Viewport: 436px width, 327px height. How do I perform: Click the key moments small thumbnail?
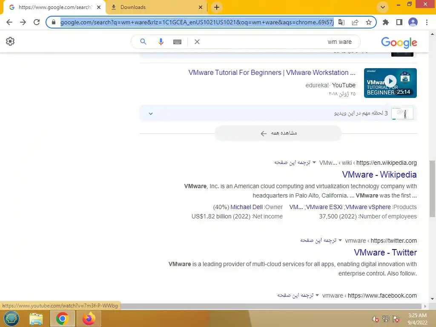click(x=402, y=113)
